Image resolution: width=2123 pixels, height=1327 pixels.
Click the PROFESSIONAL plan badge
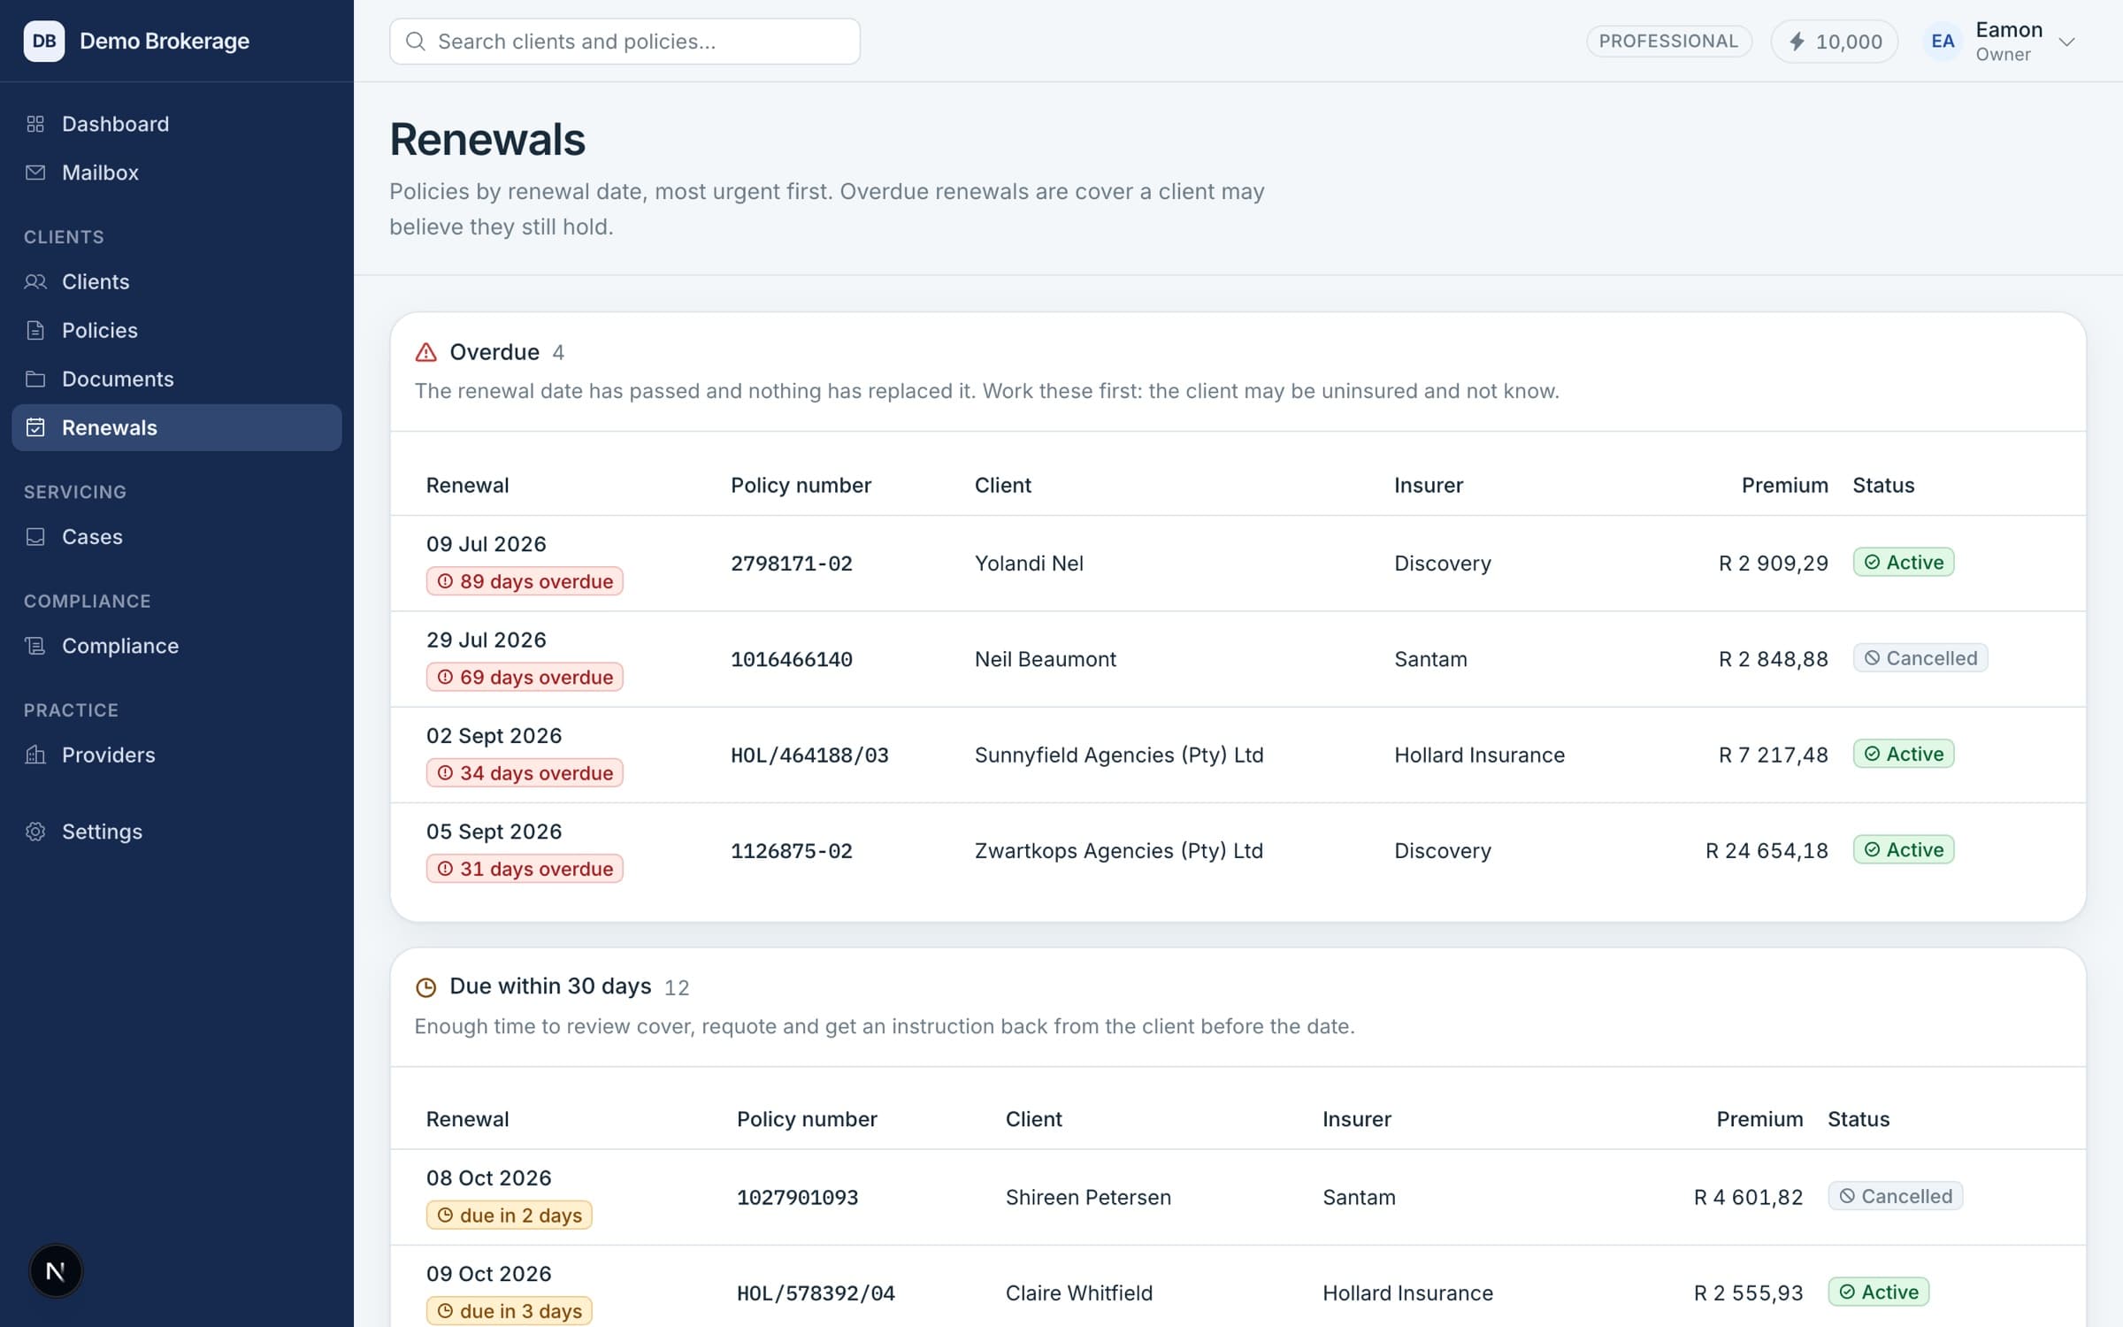[x=1668, y=42]
